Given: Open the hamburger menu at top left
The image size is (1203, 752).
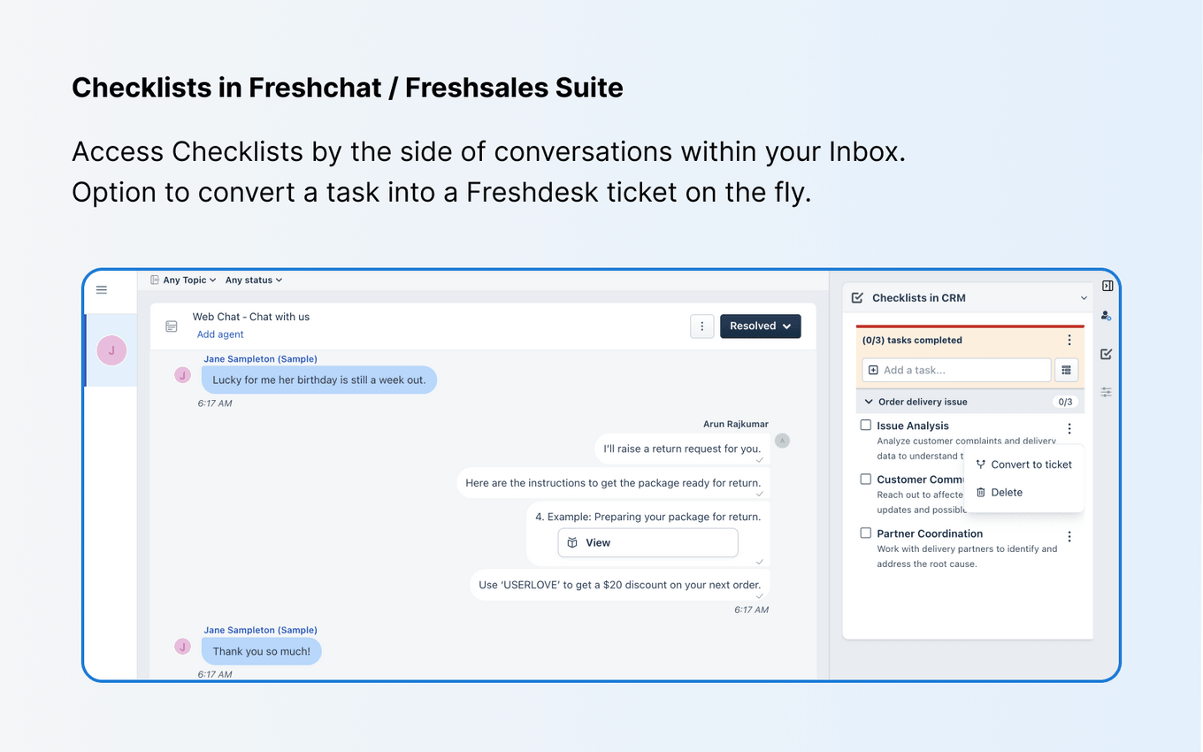Looking at the screenshot, I should pos(101,289).
